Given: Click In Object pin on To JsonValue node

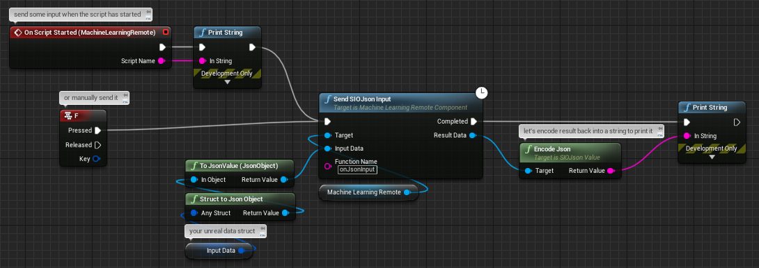Looking at the screenshot, I should tap(194, 180).
